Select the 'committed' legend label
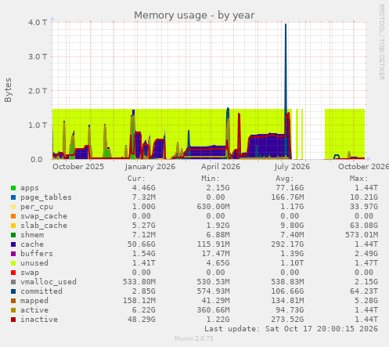The height and width of the screenshot is (347, 389). tap(41, 291)
